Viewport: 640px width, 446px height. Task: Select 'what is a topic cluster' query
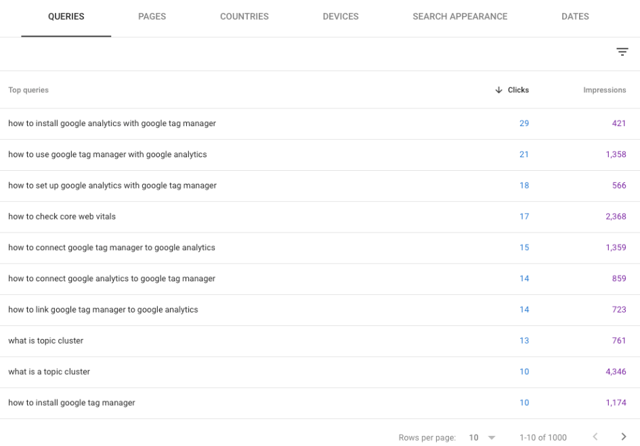(x=320, y=372)
